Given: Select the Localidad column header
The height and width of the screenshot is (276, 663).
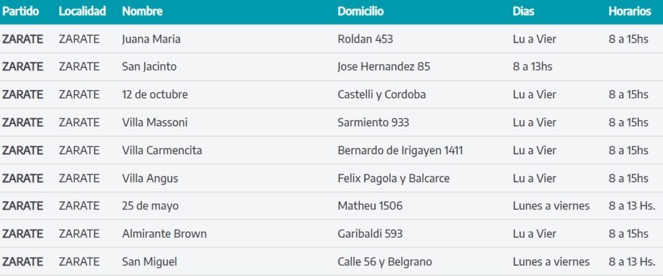Looking at the screenshot, I should point(82,12).
